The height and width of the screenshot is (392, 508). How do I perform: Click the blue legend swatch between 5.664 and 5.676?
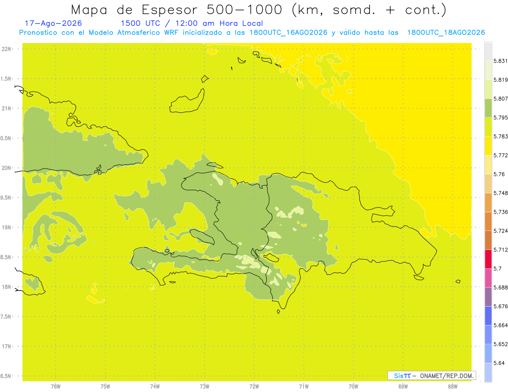point(488,315)
